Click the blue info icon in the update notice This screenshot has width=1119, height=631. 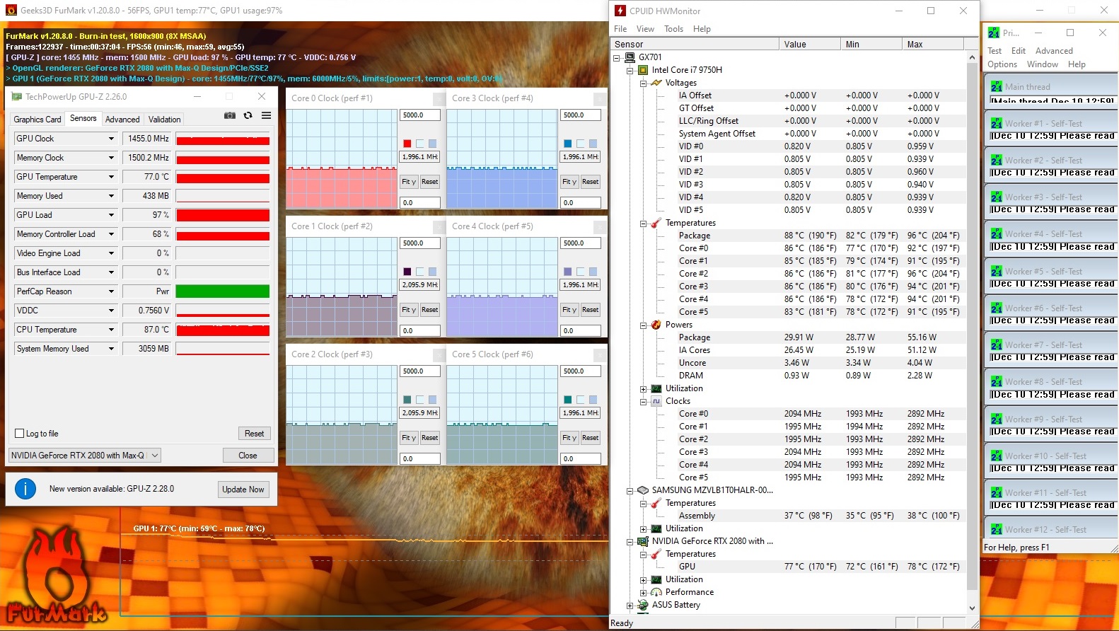pos(25,488)
